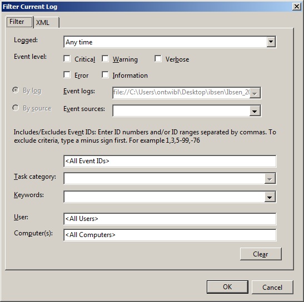Viewport: 304px width, 302px height.
Task: Open the Event sources dropdown arrow
Action: pyautogui.click(x=255, y=111)
